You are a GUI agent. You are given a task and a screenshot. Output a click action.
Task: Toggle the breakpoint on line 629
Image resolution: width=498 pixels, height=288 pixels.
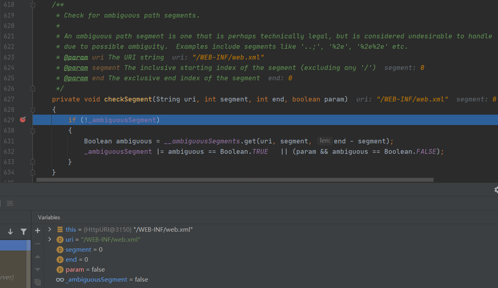point(23,120)
